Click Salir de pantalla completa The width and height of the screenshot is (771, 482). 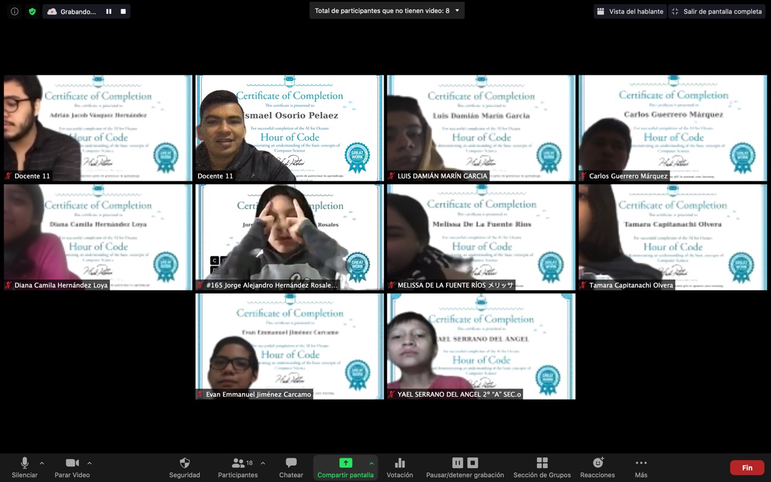(x=717, y=11)
